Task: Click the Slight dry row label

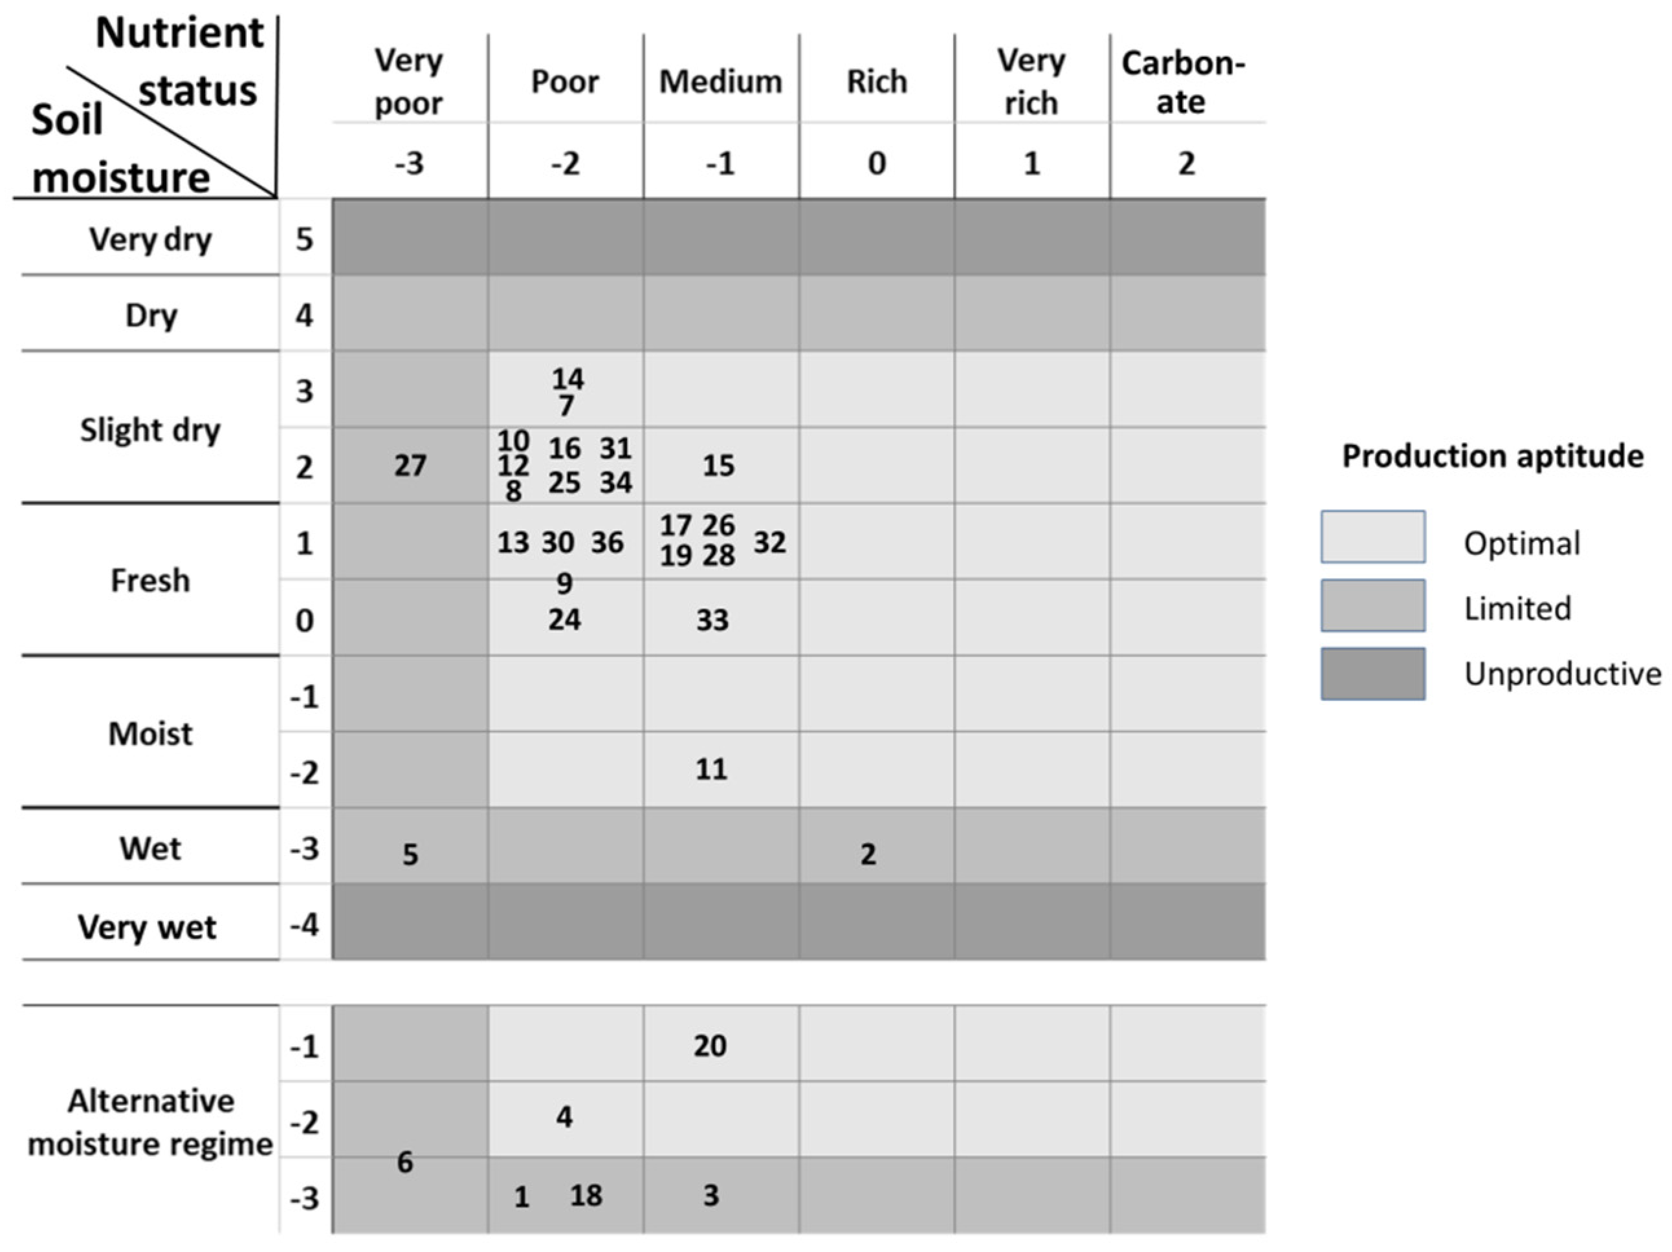Action: click(x=150, y=430)
